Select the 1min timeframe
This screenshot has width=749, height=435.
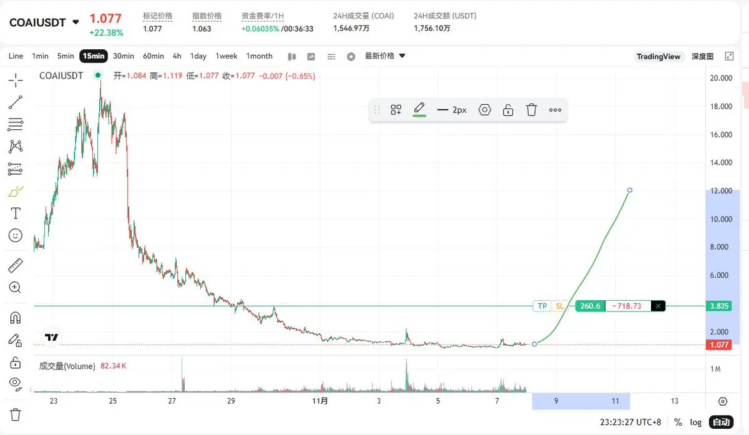[x=40, y=56]
